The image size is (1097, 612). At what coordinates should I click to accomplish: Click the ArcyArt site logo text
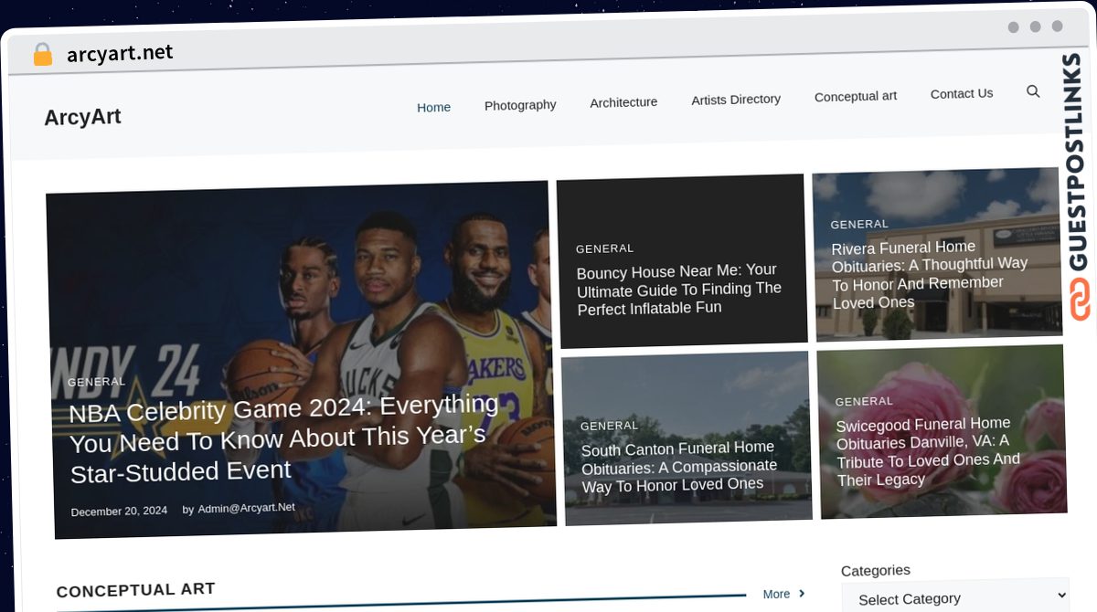tap(82, 117)
